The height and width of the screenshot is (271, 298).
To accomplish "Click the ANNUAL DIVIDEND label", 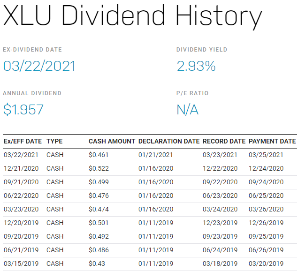I will click(32, 93).
